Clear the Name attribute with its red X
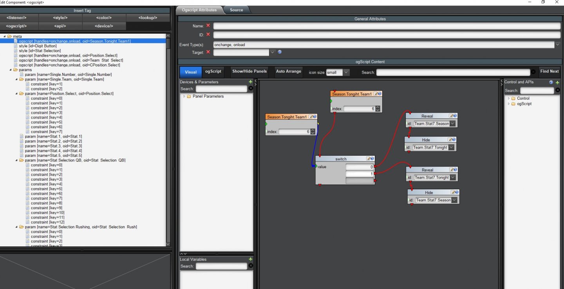 coord(208,26)
